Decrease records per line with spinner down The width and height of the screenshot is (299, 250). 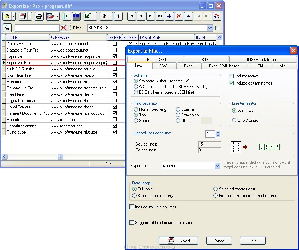click(218, 136)
